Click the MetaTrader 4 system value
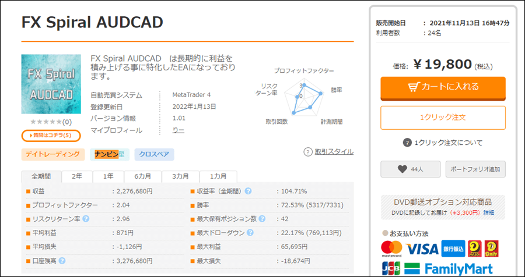The image size is (525, 277). (x=191, y=95)
